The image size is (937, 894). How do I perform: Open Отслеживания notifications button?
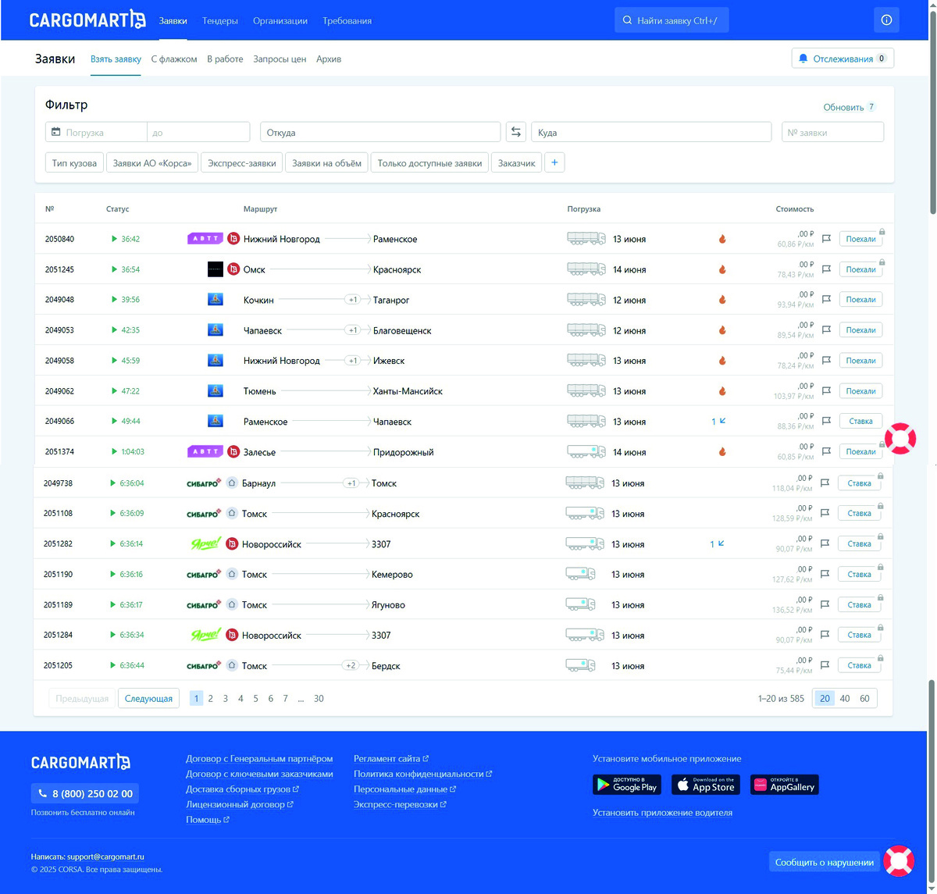(x=843, y=59)
